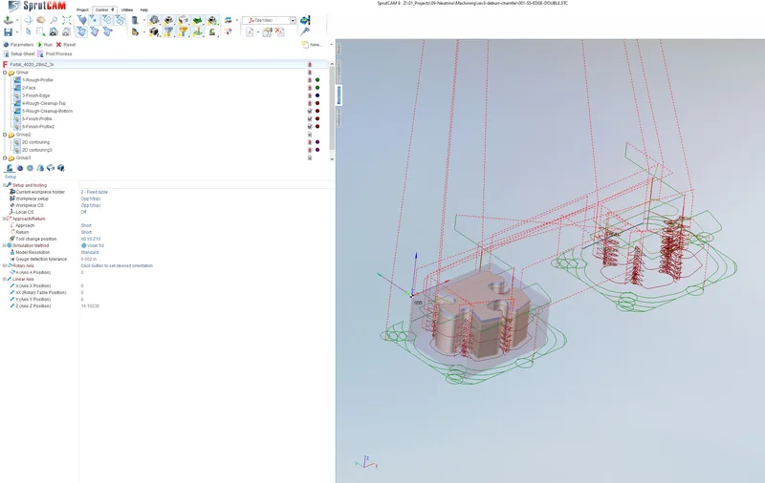The image size is (765, 483).
Task: Click the blue color dot for 3-Finish-Edge
Action: (317, 95)
